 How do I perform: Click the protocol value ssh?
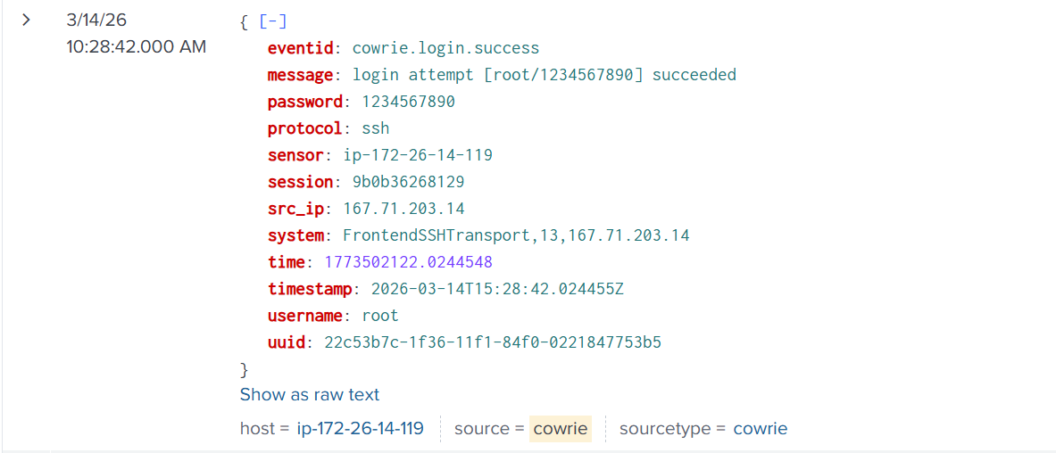coord(375,128)
